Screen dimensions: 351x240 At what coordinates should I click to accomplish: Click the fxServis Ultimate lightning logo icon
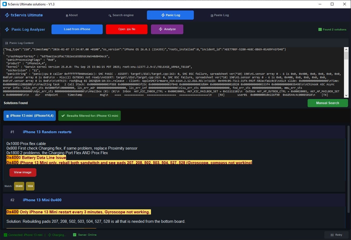click(7, 15)
